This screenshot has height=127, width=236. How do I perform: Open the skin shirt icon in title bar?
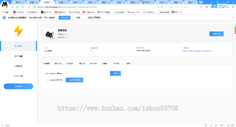[x=217, y=2]
